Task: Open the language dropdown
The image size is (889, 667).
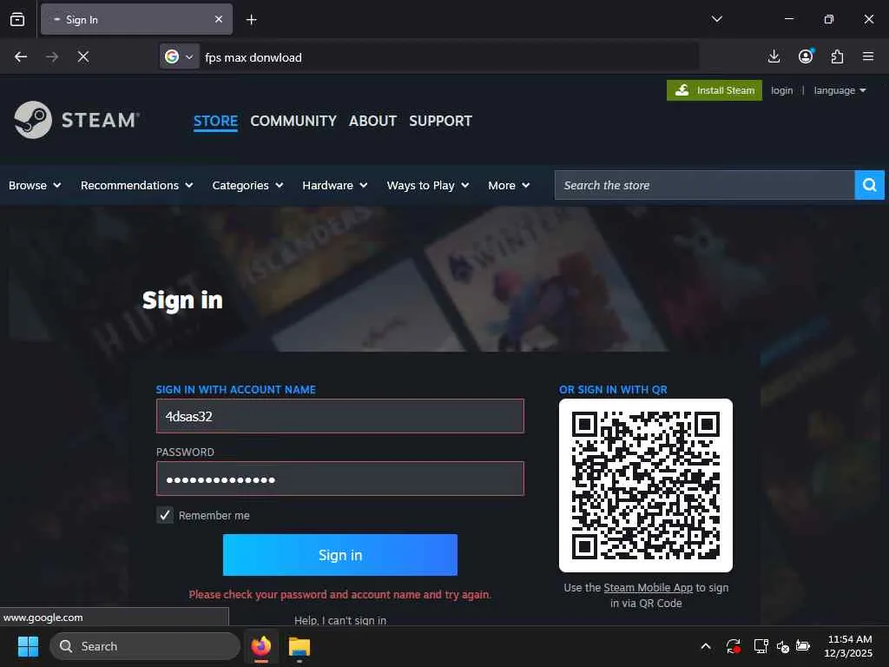Action: [840, 90]
